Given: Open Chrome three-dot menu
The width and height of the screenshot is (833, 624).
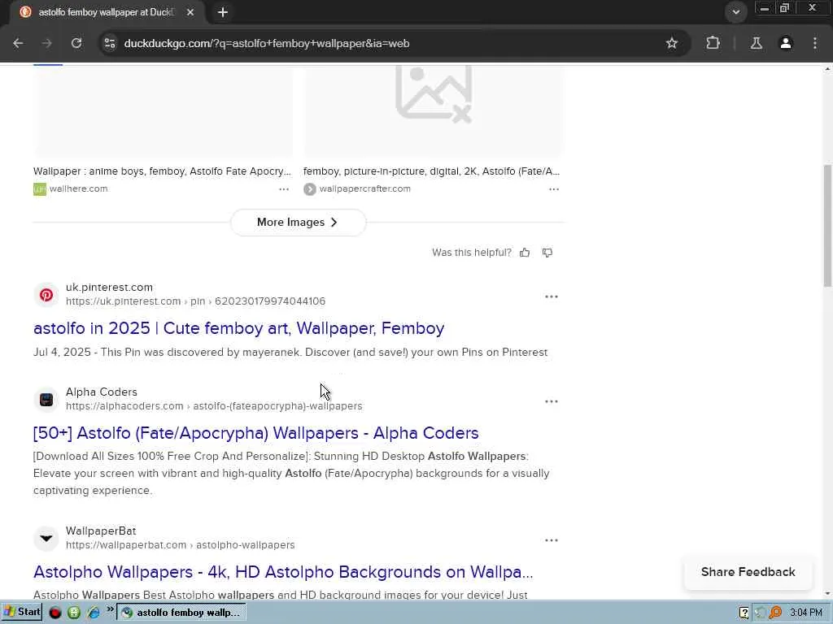Looking at the screenshot, I should click(x=815, y=44).
